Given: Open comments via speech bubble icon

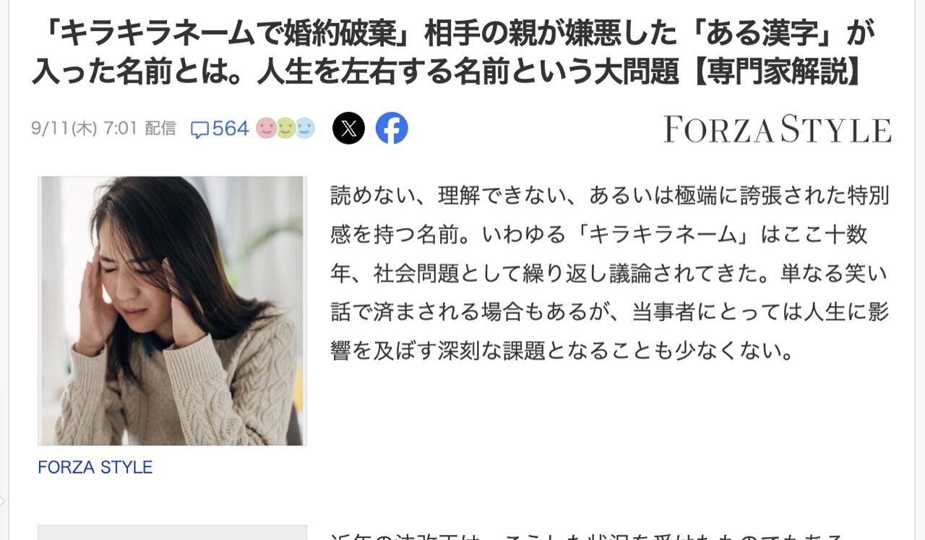Looking at the screenshot, I should pos(199,129).
